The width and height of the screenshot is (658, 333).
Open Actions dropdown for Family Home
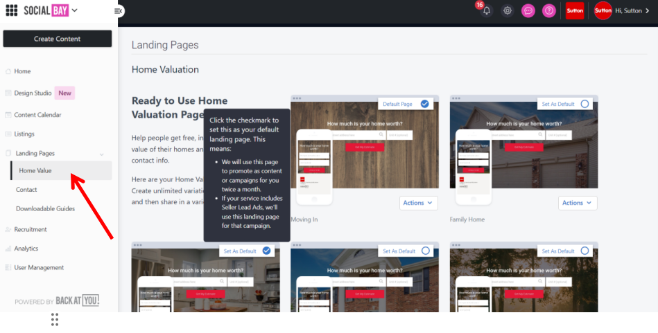pos(578,203)
